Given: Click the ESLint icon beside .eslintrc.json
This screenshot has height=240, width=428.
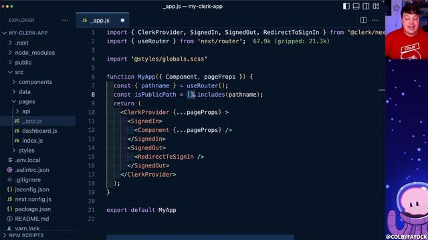Looking at the screenshot, I should coord(10,170).
